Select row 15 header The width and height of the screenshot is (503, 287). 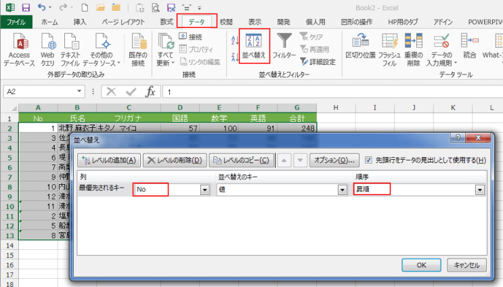coord(9,255)
